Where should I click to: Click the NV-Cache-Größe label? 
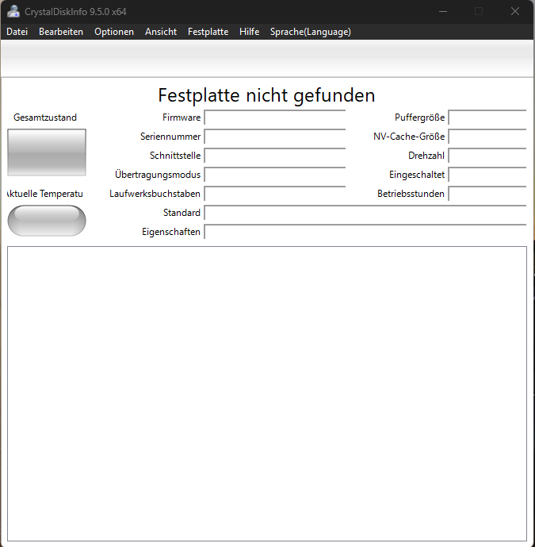[409, 137]
